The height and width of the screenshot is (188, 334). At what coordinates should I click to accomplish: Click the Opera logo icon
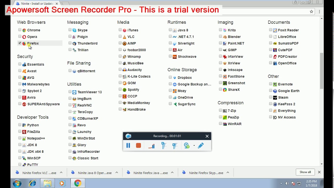tap(24, 37)
